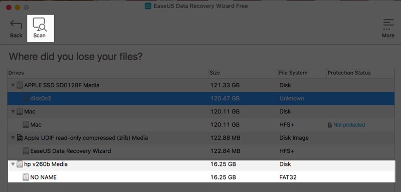Collapse the hp v260b Media tree
Image resolution: width=401 pixels, height=192 pixels.
[x=13, y=164]
